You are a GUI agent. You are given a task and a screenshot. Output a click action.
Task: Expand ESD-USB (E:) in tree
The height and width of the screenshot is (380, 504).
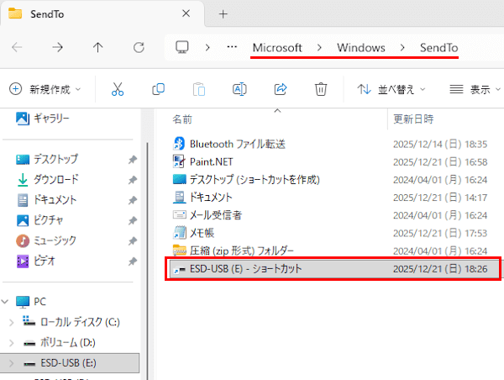tap(11, 363)
